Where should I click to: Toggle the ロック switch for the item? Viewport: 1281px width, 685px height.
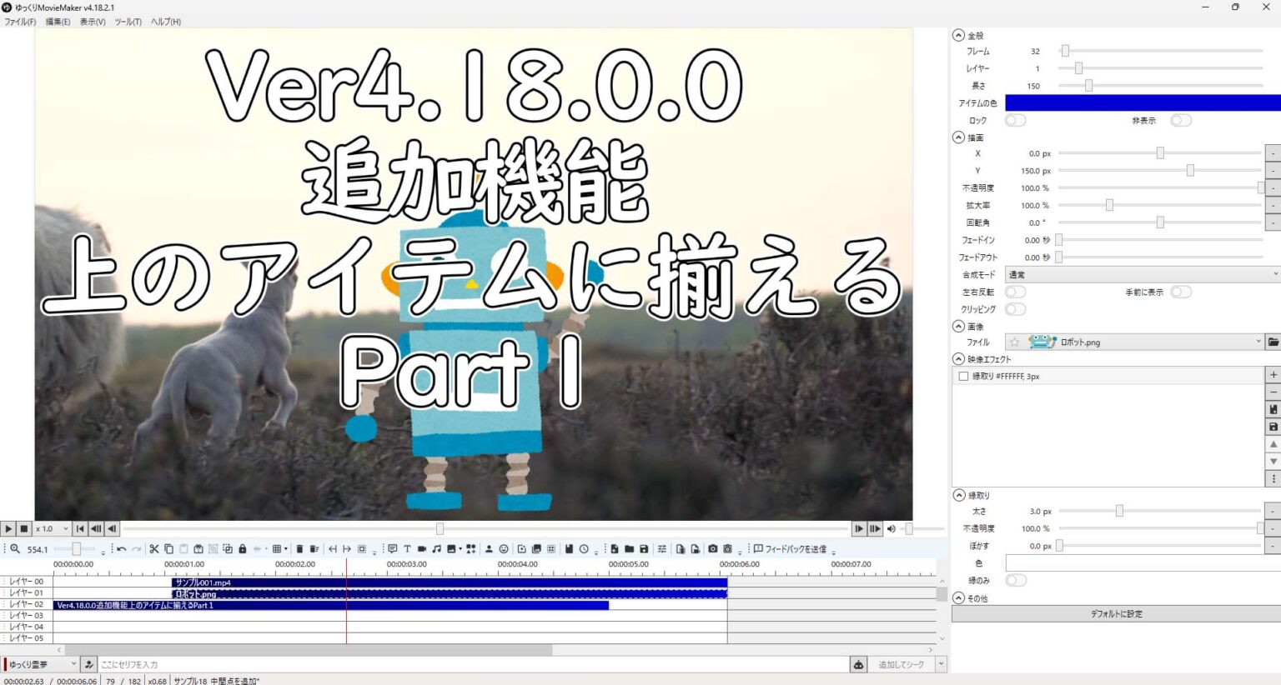tap(1016, 120)
